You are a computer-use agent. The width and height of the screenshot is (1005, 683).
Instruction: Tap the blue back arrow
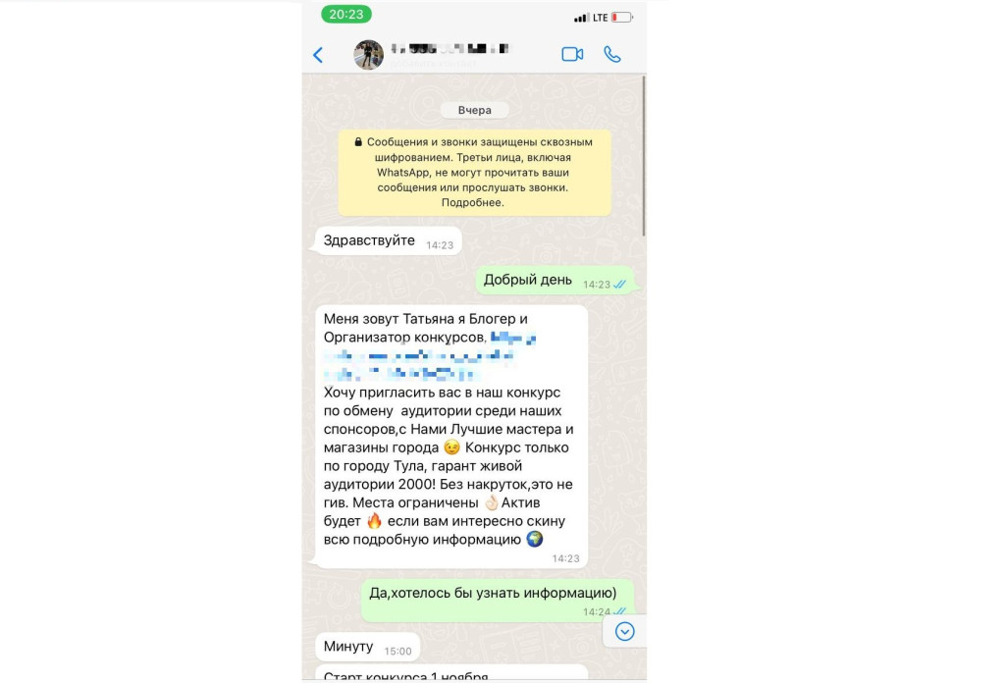[318, 55]
